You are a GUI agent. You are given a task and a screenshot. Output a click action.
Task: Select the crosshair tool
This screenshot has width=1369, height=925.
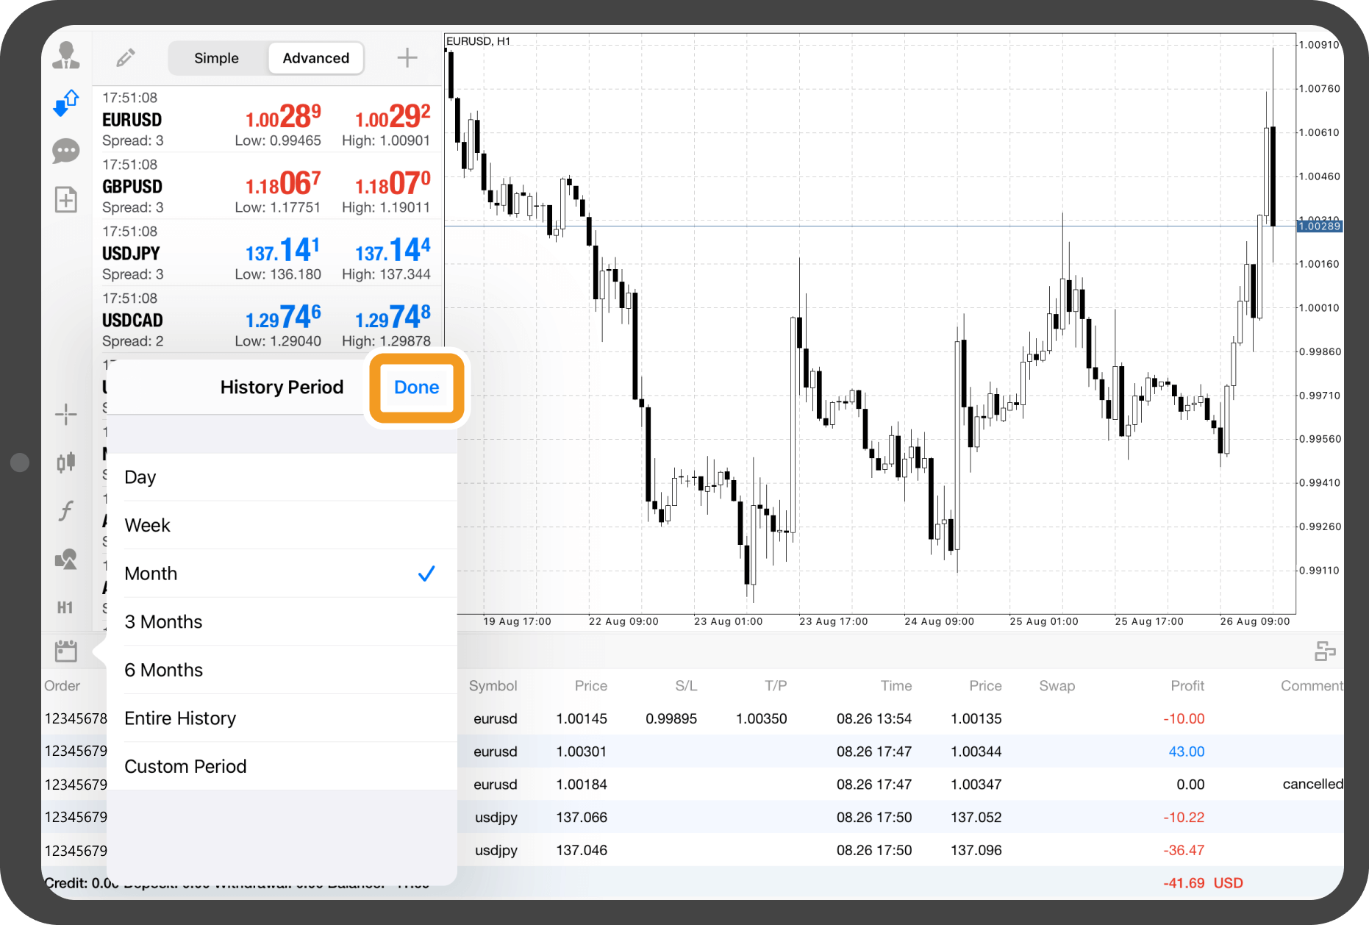coord(66,415)
